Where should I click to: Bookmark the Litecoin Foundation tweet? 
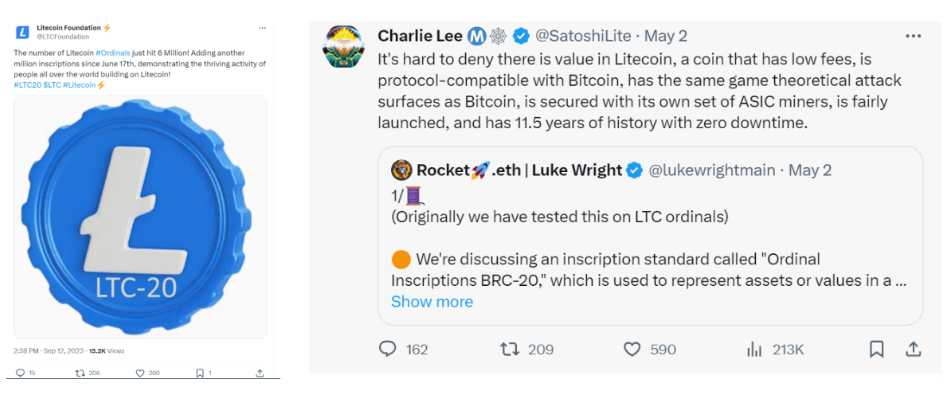coord(199,373)
